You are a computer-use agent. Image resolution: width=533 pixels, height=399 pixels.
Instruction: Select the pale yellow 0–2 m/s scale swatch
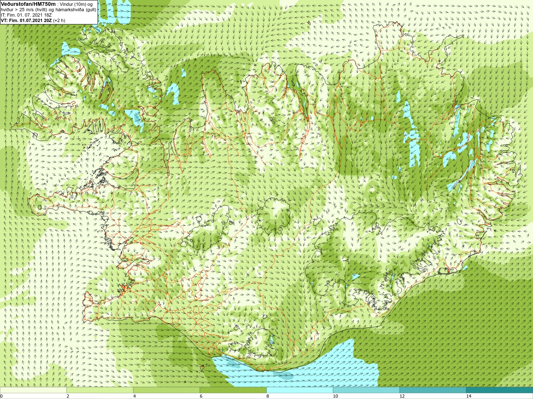pyautogui.click(x=33, y=390)
